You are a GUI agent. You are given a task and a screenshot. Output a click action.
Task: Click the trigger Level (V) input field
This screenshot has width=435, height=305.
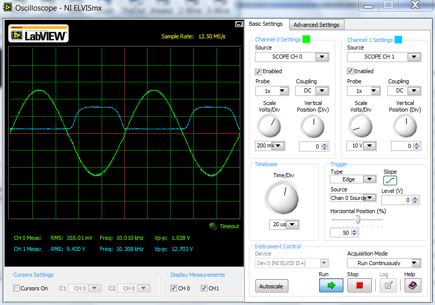coord(397,200)
